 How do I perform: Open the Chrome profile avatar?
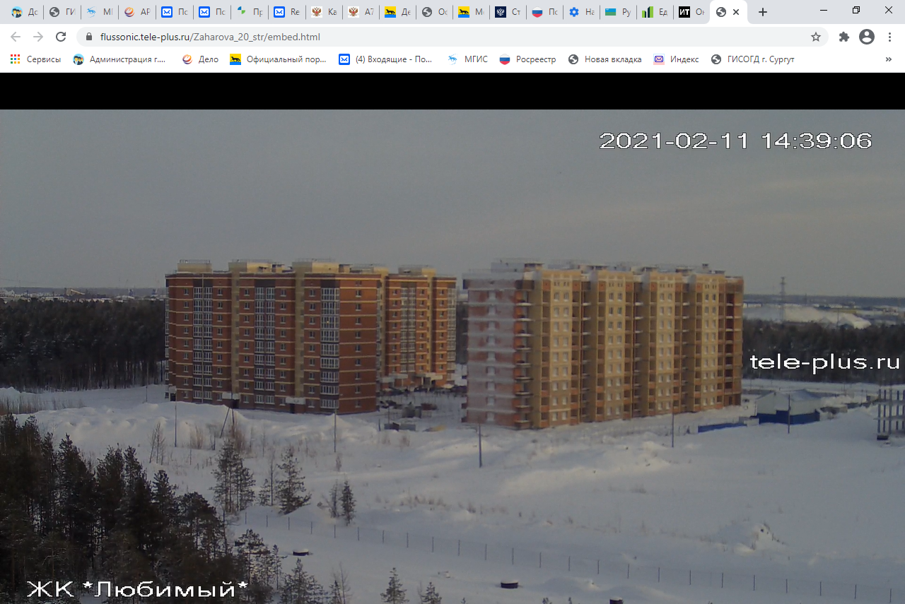(866, 37)
